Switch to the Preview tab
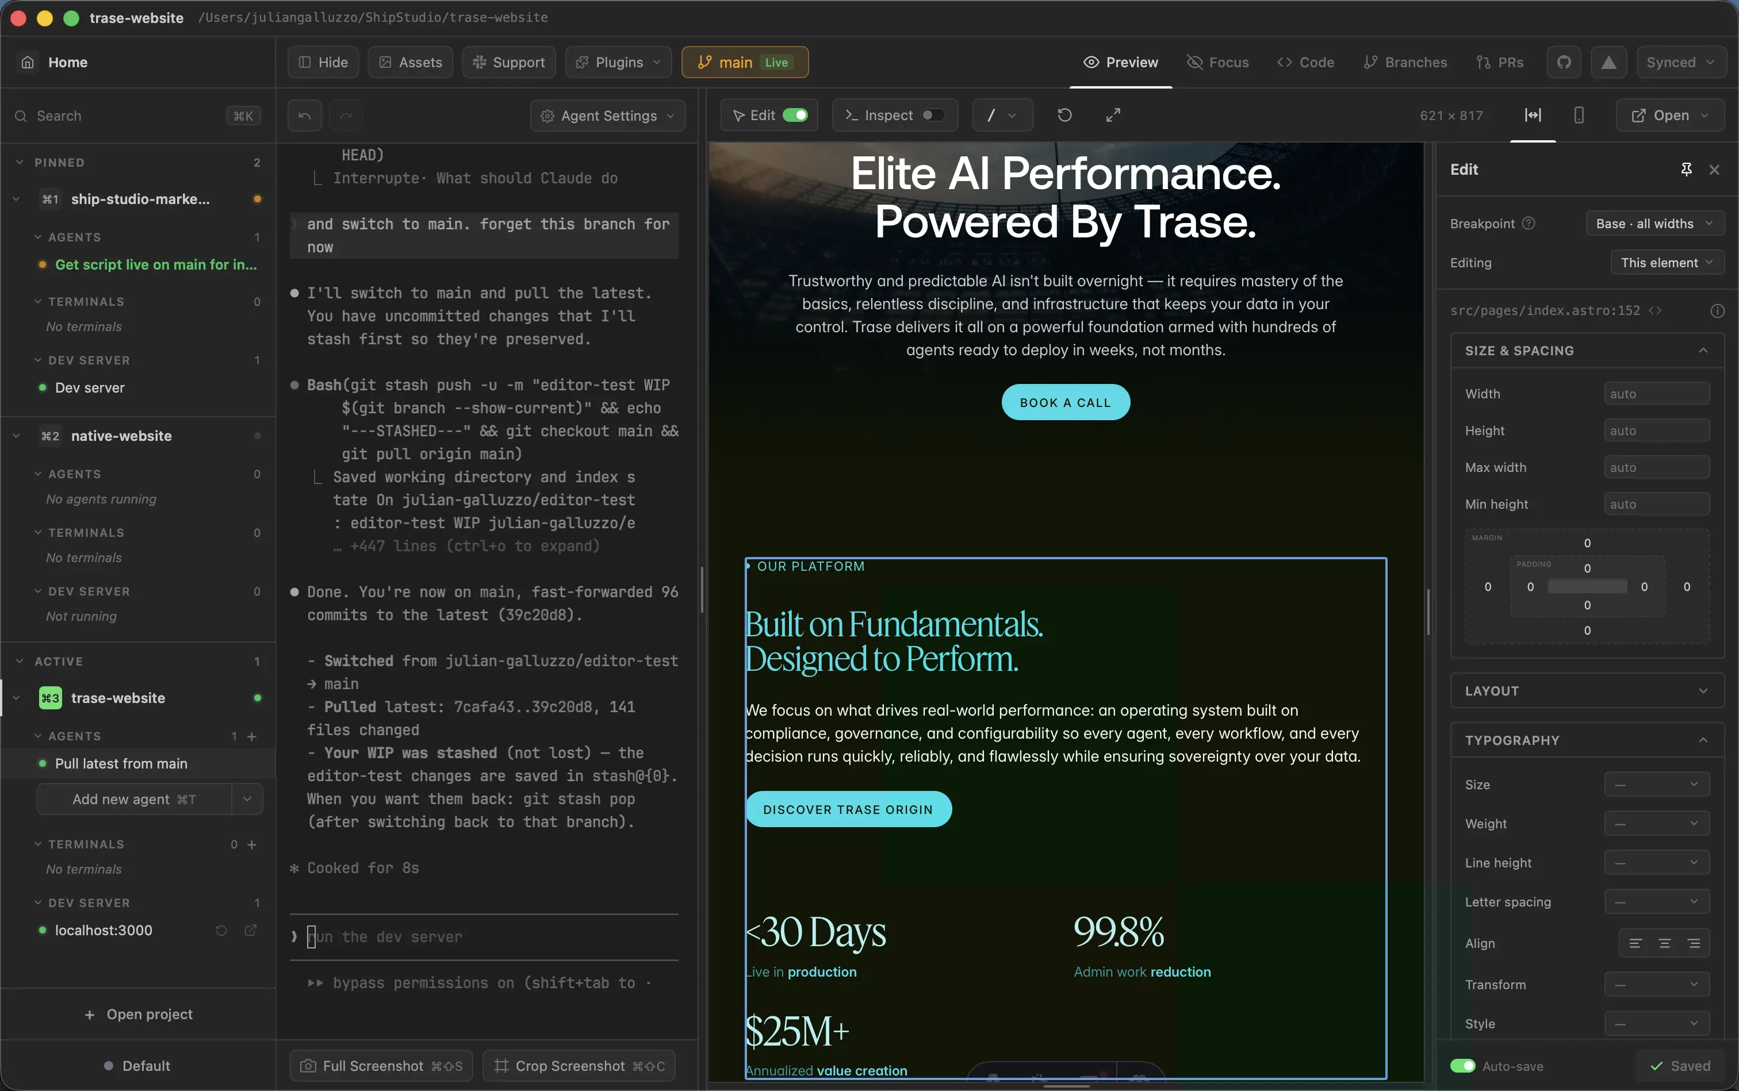Screen dimensions: 1739x1091 1120,62
